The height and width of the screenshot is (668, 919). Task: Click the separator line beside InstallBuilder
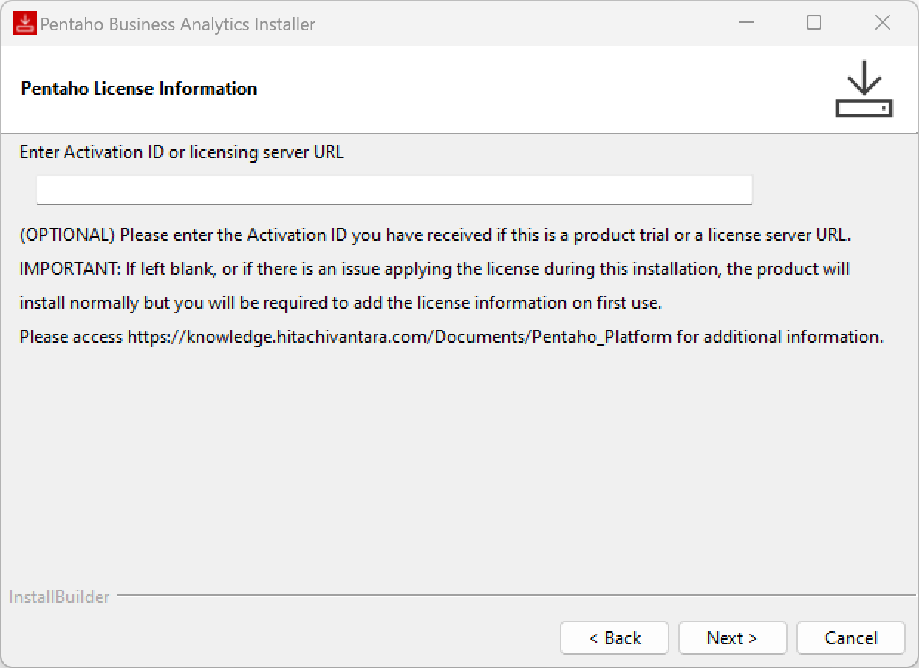[x=516, y=595]
